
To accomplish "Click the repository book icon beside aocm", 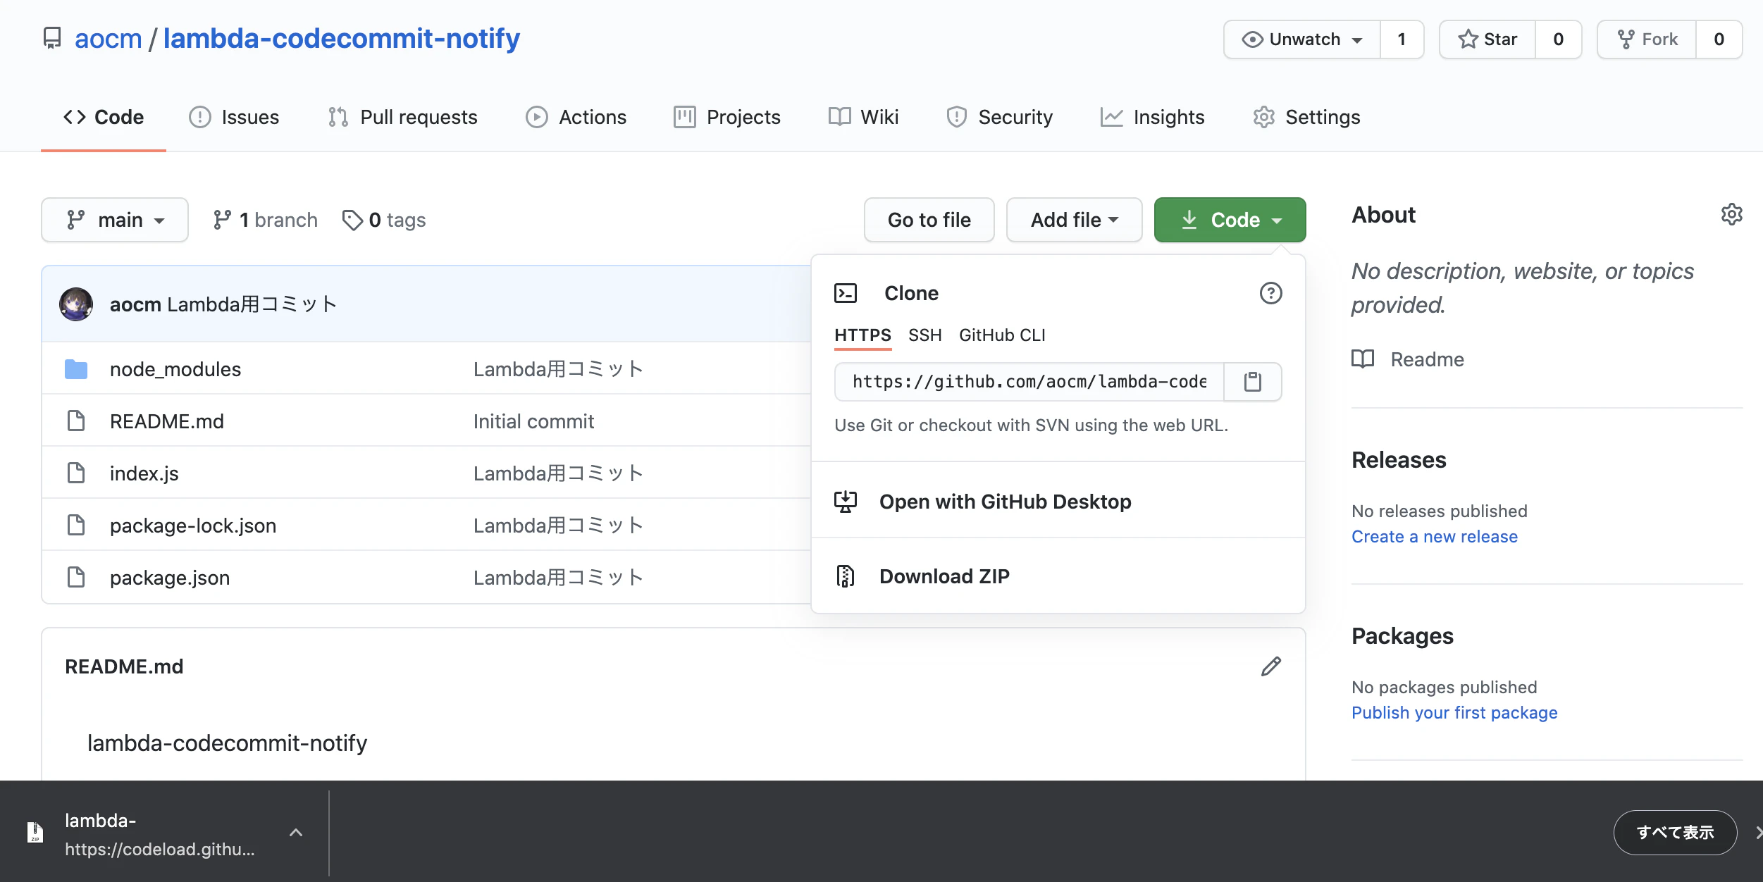I will [52, 38].
